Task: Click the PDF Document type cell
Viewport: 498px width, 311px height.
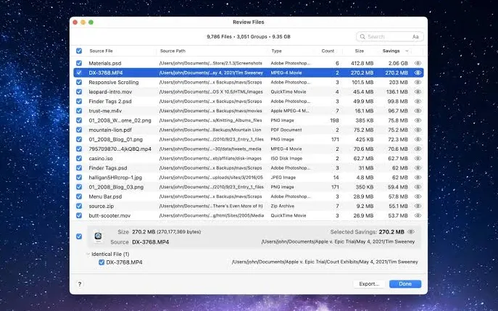Action: coord(286,130)
